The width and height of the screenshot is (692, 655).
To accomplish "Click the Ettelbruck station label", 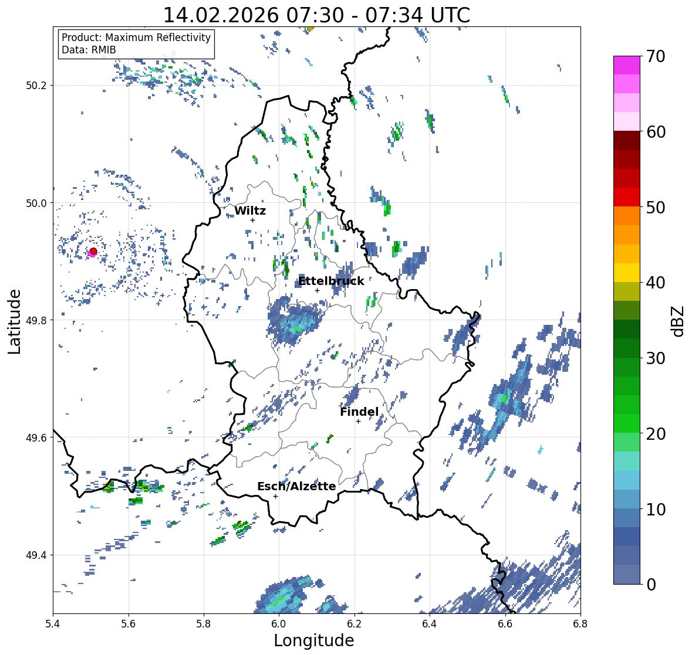I will (331, 281).
